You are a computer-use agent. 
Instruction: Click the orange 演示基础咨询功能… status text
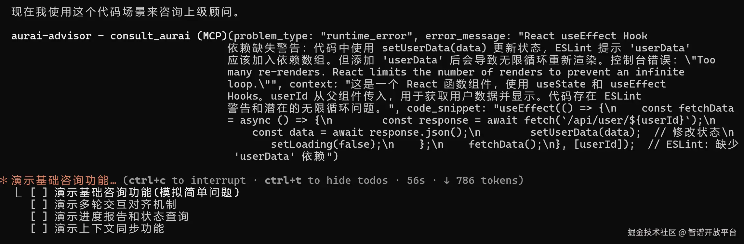coord(64,180)
